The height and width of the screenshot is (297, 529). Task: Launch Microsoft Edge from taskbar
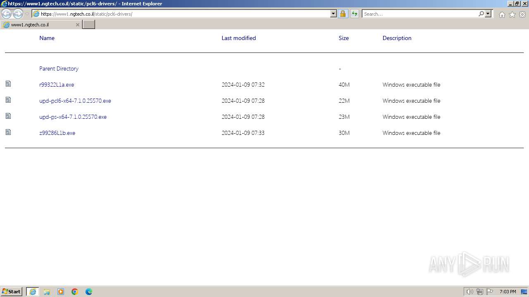[89, 292]
